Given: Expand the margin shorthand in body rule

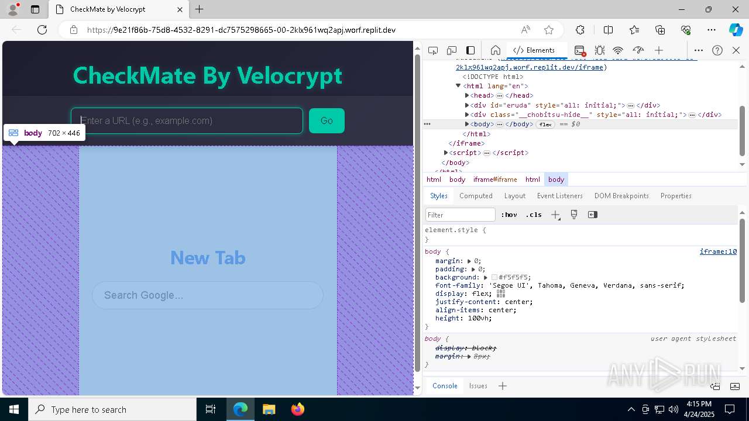Looking at the screenshot, I should (469, 261).
